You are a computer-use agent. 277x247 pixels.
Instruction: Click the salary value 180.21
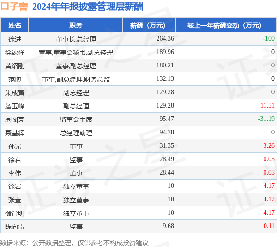point(165,66)
